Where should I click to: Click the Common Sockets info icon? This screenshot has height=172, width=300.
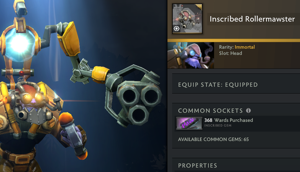248,110
